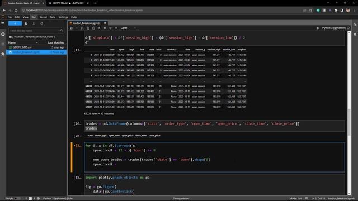
Task: Open a new browser tab
Action: coord(95,3)
